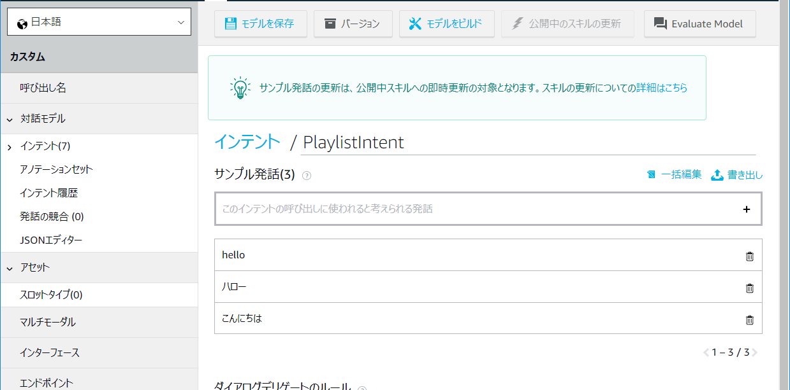Screen dimensions: 790x390
Task: Open インターフェース in sidebar
Action: click(x=99, y=353)
